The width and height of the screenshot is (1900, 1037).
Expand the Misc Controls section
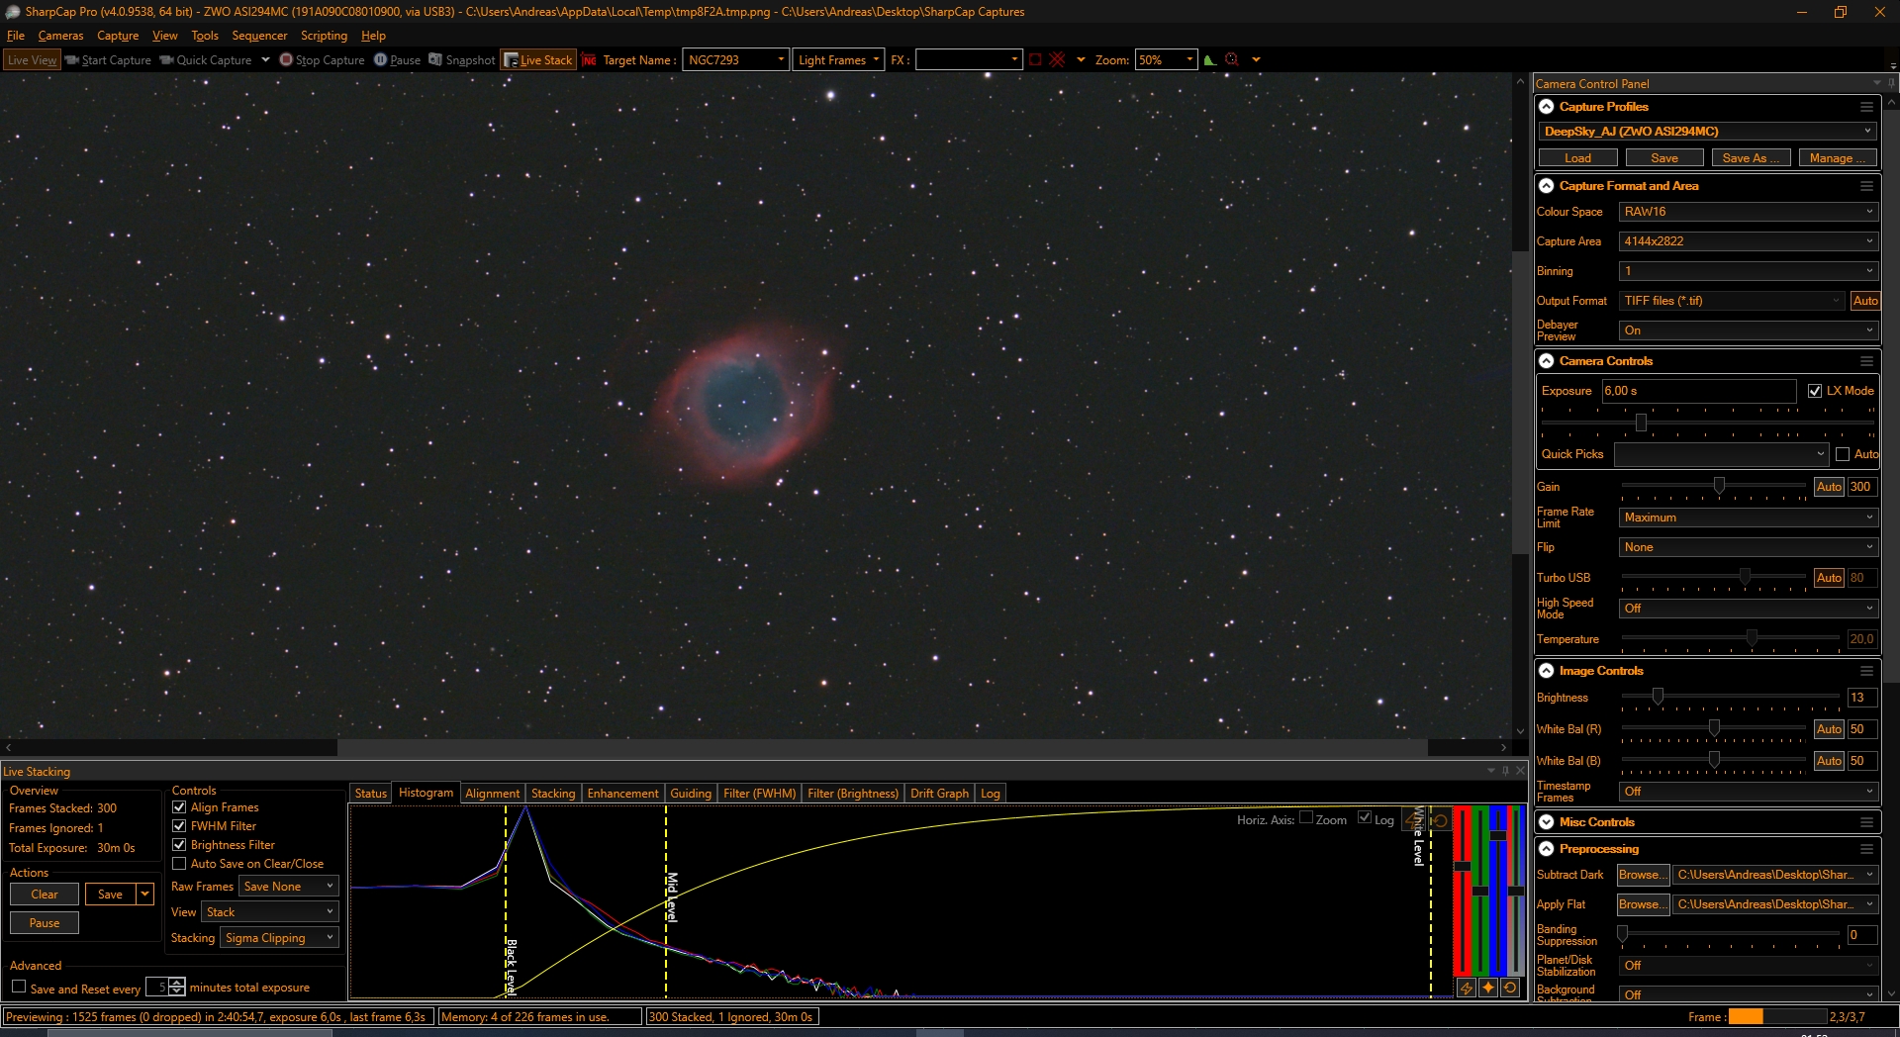(x=1546, y=822)
